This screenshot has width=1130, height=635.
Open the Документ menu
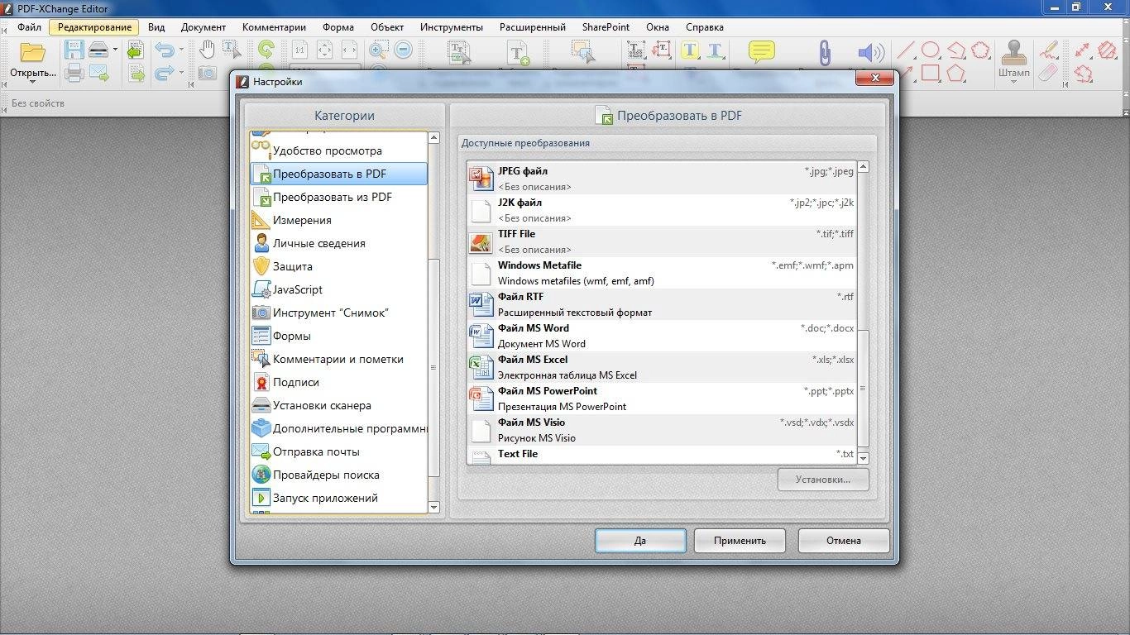coord(203,27)
